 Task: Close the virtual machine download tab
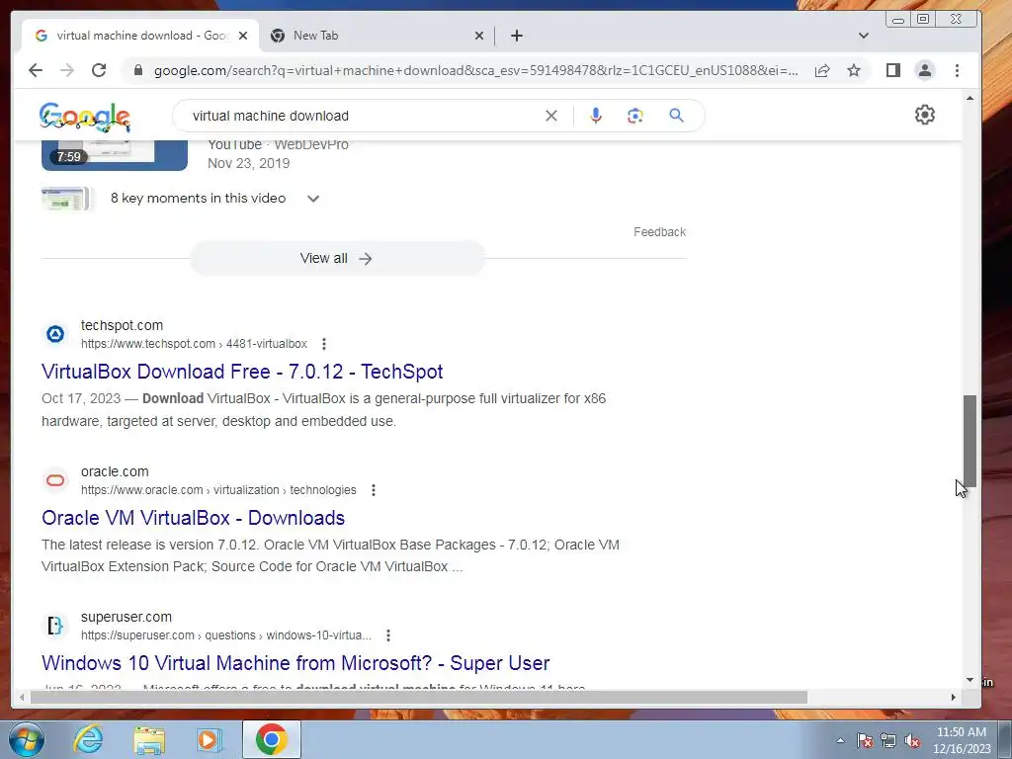point(243,36)
